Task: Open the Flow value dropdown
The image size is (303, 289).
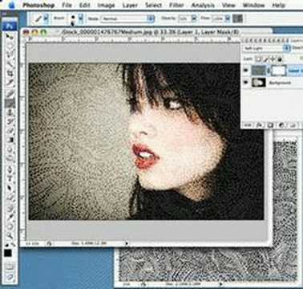Action: point(228,18)
